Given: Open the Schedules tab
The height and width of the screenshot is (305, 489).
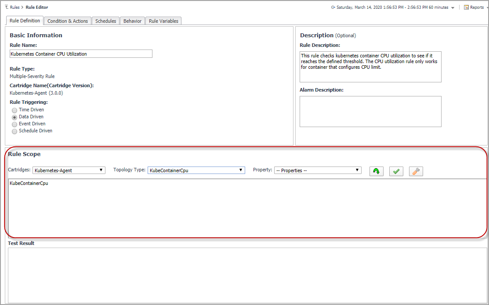Looking at the screenshot, I should click(106, 21).
